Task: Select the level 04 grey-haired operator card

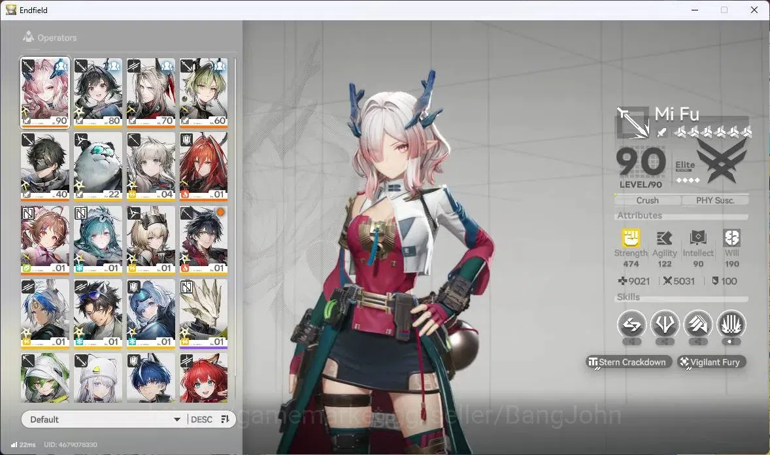Action: tap(151, 166)
